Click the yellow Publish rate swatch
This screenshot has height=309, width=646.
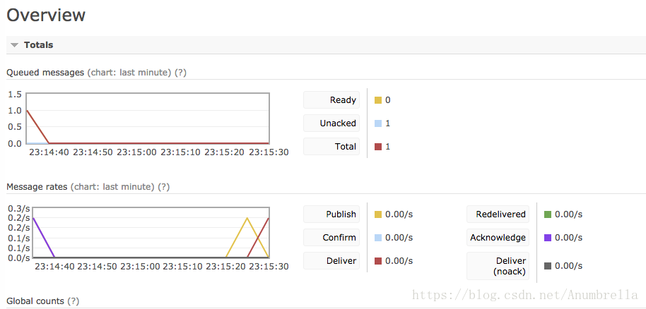tap(378, 214)
